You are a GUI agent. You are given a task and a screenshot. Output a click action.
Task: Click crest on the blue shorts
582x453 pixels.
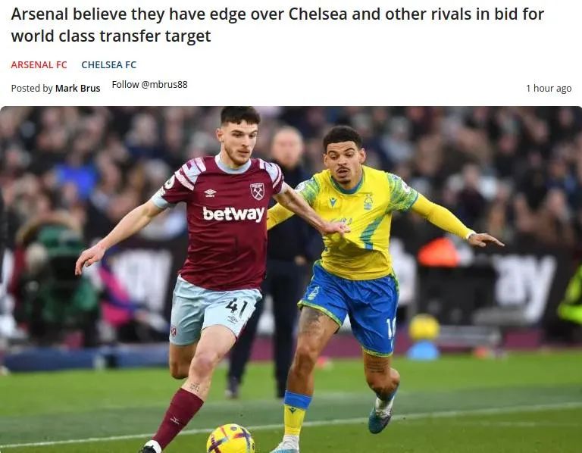click(314, 293)
